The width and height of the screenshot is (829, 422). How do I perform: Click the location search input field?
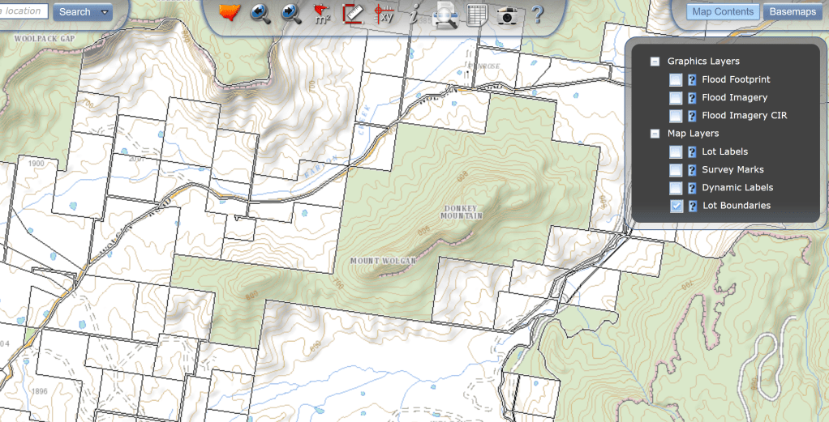(x=23, y=11)
